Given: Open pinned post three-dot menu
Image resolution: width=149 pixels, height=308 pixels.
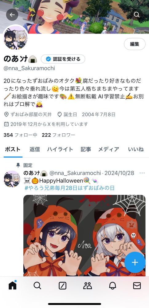Looking at the screenshot, I should pos(142,173).
